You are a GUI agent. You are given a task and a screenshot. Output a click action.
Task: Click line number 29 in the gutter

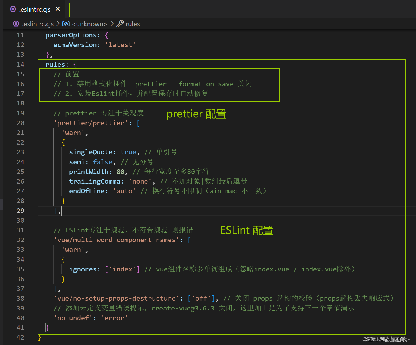tap(20, 210)
